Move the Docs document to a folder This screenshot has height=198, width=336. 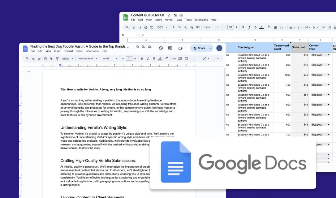[x=144, y=47]
